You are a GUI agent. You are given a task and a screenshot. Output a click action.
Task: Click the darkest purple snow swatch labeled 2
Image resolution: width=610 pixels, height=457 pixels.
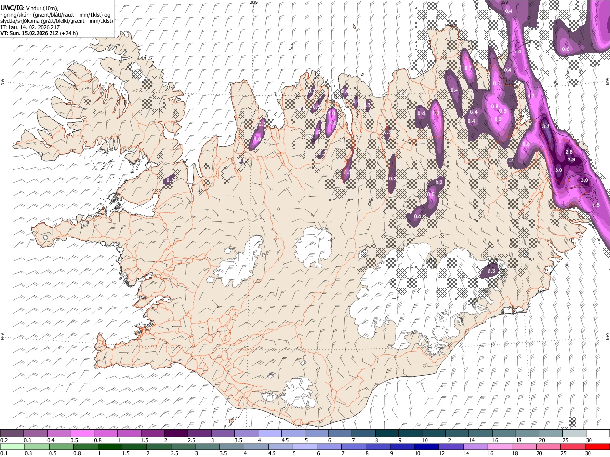coord(175,433)
